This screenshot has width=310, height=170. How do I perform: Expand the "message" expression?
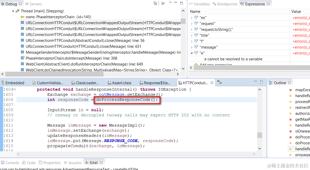click(x=192, y=47)
